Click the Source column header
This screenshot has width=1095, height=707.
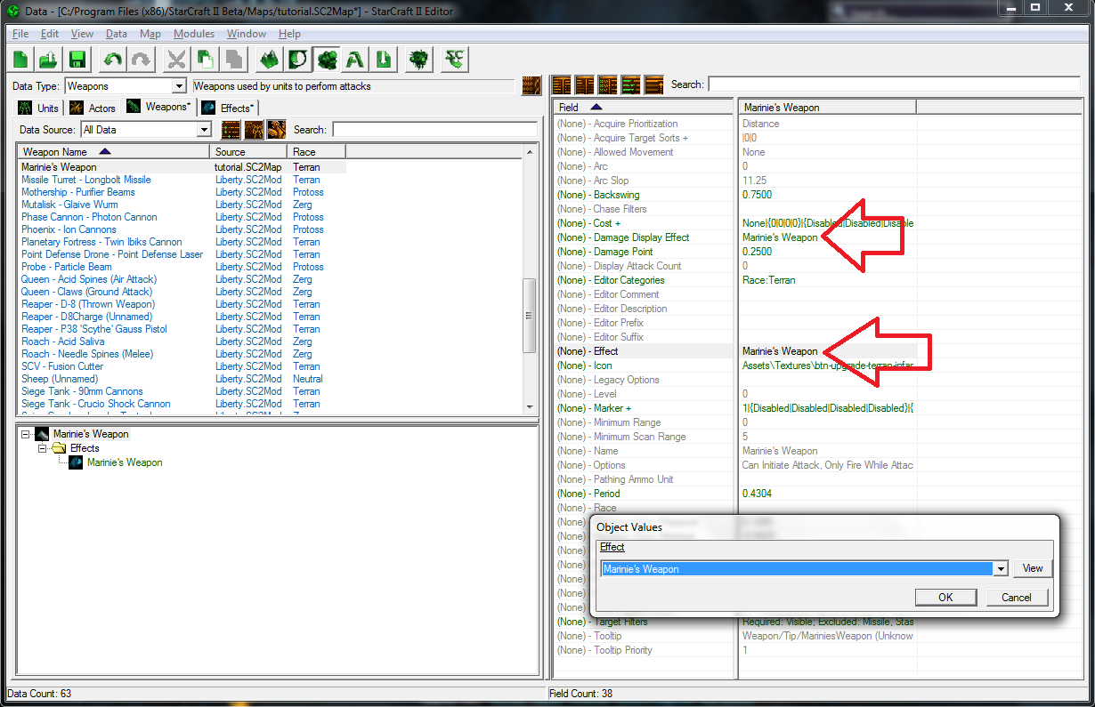tap(249, 152)
